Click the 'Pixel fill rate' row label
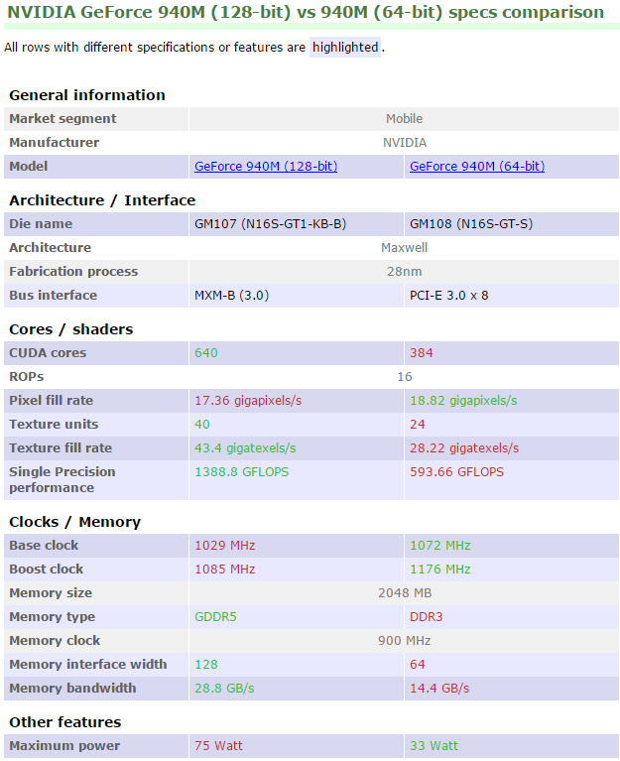 tap(51, 401)
